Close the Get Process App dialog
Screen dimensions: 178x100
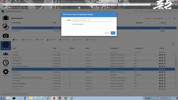115,14
